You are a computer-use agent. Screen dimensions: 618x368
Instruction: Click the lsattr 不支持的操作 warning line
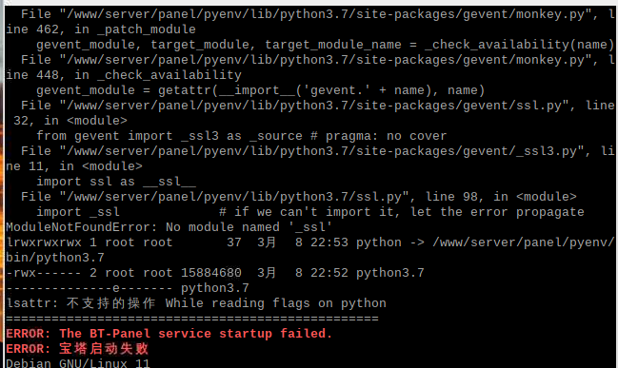click(196, 303)
